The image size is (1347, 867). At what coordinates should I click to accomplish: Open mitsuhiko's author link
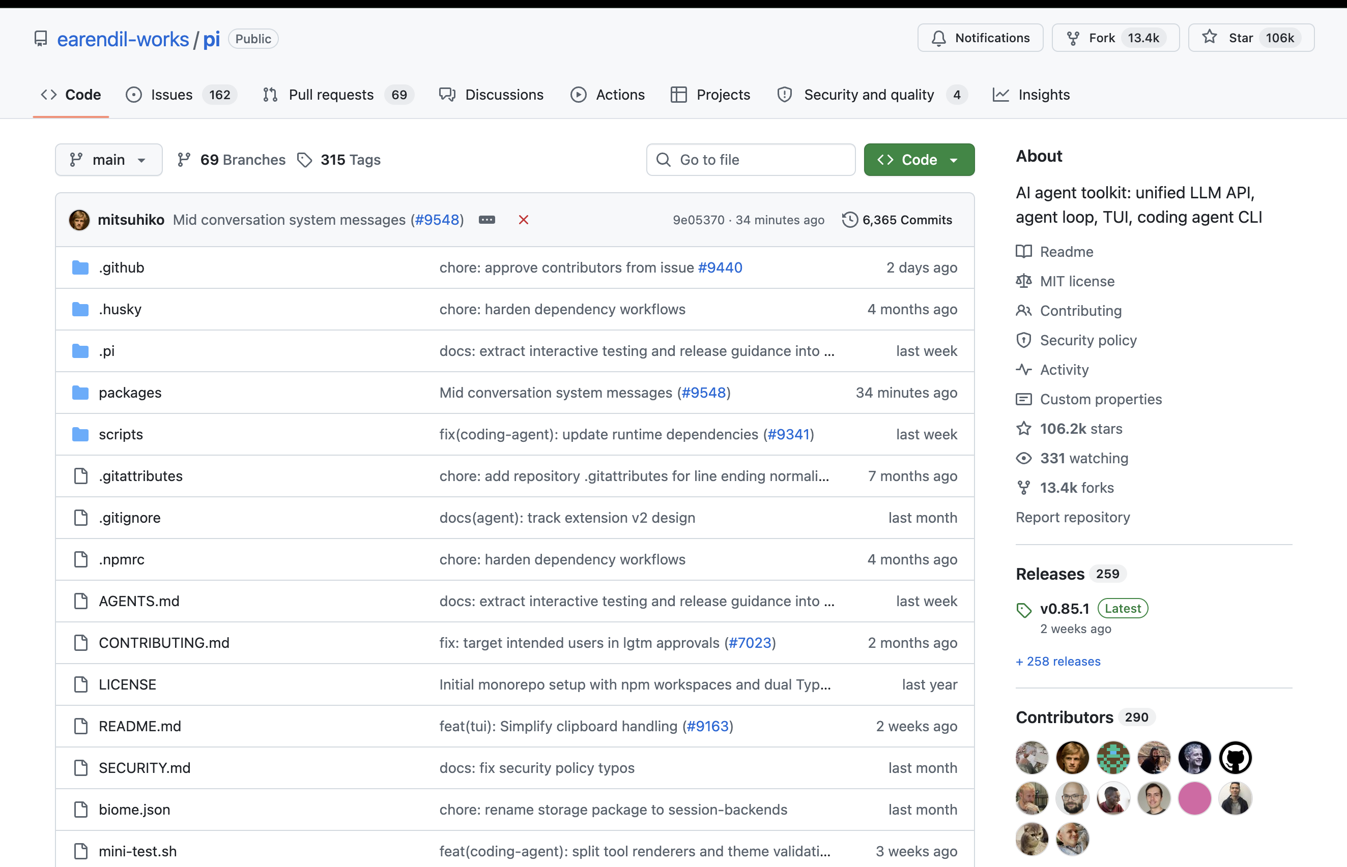click(x=131, y=220)
